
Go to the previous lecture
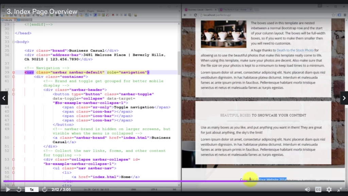(4, 98)
